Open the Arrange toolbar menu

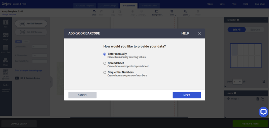click(x=142, y=13)
